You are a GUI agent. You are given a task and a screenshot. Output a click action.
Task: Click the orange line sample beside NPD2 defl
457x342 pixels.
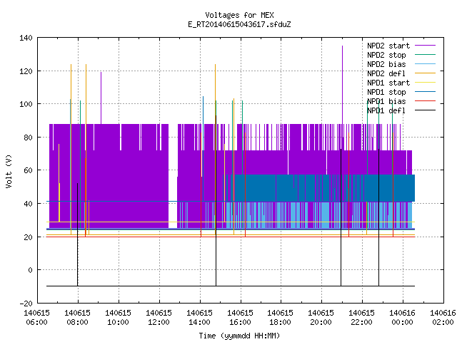425,73
